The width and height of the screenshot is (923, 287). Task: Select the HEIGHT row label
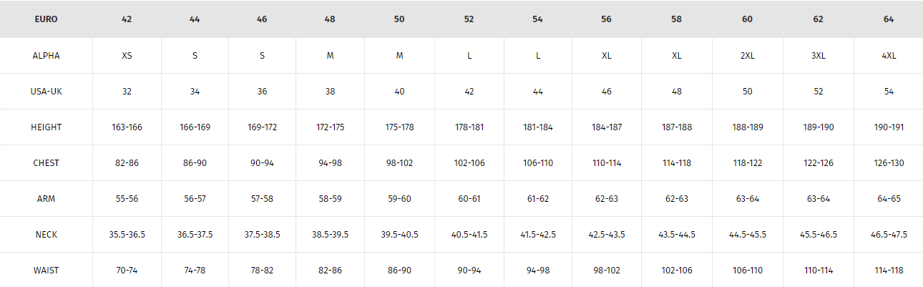[46, 127]
